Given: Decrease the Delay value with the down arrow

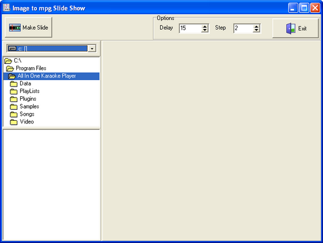Looking at the screenshot, I should (x=205, y=30).
